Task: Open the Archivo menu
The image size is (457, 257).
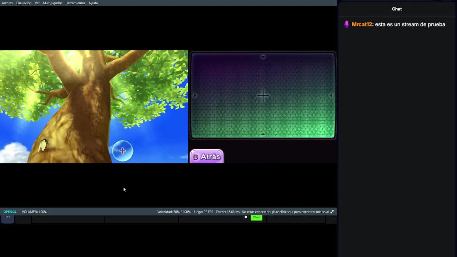Action: click(7, 3)
